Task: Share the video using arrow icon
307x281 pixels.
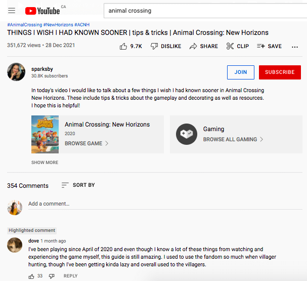Action: pyautogui.click(x=204, y=46)
